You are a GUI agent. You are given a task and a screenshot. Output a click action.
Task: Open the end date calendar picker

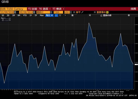[x=34, y=12]
